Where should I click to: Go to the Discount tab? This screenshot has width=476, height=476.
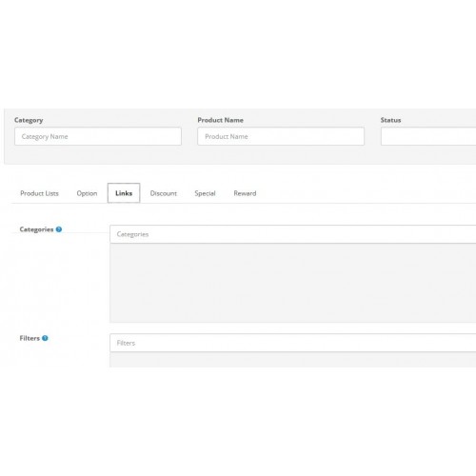coord(164,193)
